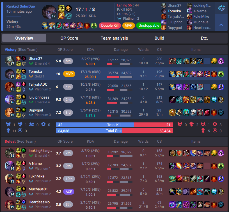This screenshot has height=212, width=229.
Task: Collapse match details with chevron arrow
Action: [x=221, y=25]
